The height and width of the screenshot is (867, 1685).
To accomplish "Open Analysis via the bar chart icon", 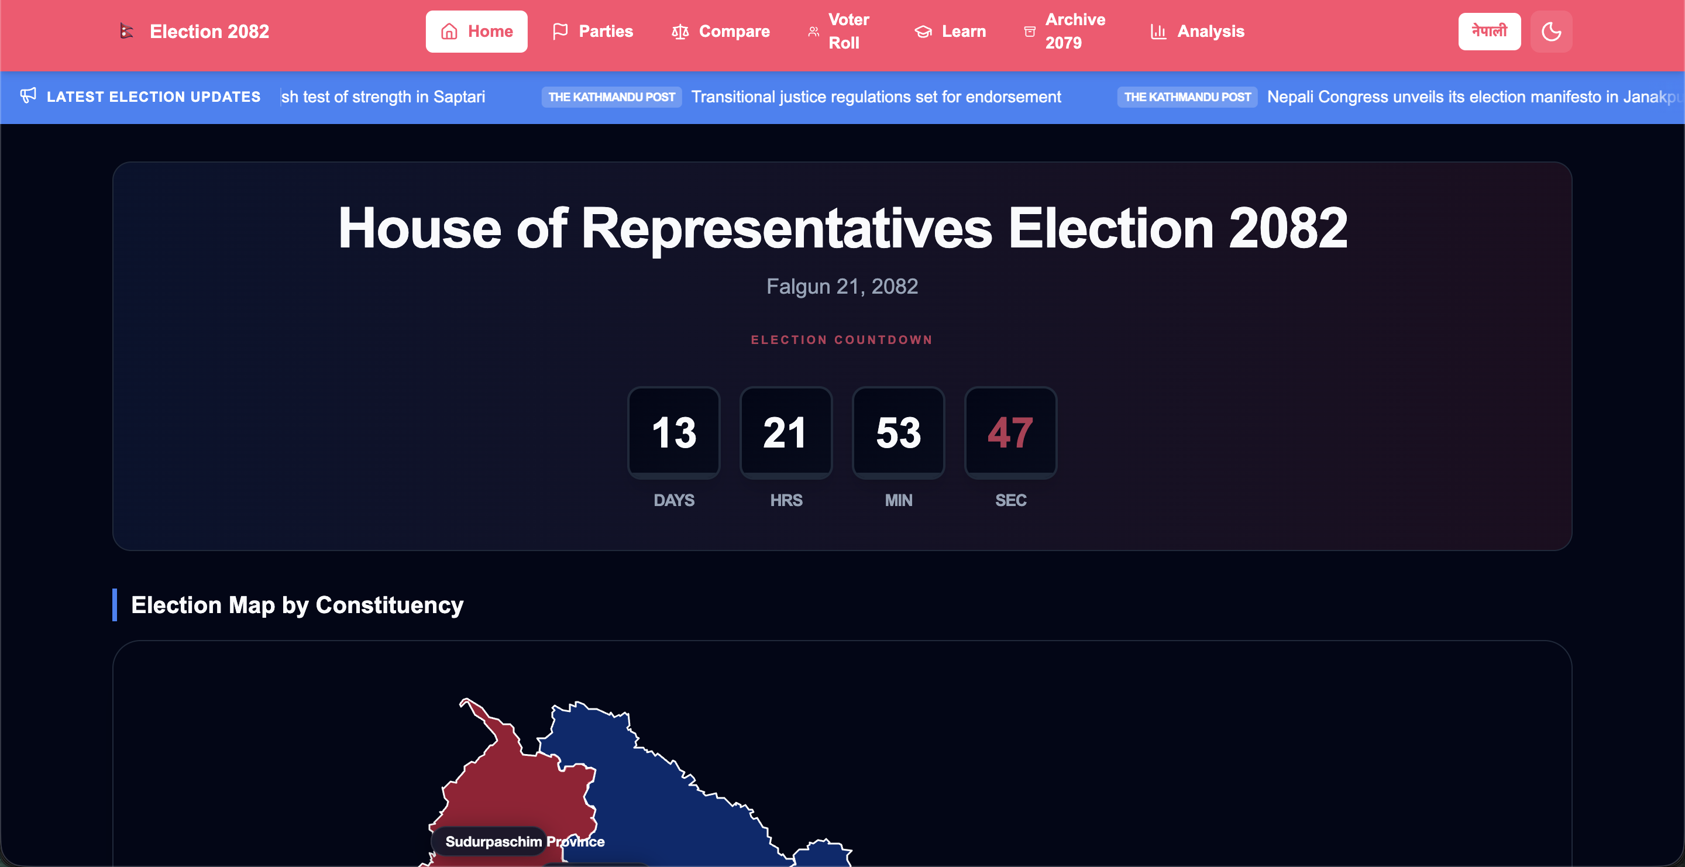I will 1158,31.
